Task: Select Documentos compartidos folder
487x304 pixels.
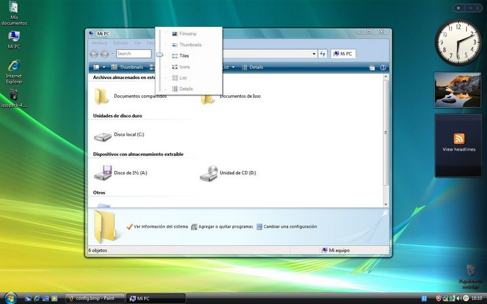Action: tap(131, 97)
